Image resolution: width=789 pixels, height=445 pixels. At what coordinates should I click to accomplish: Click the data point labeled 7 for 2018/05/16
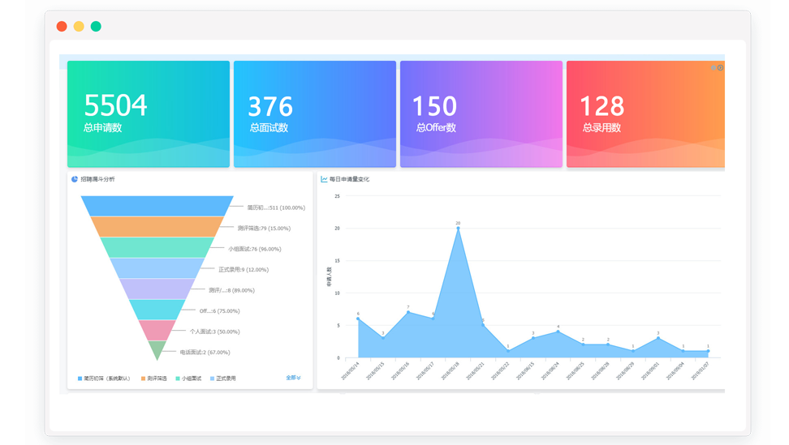[408, 312]
